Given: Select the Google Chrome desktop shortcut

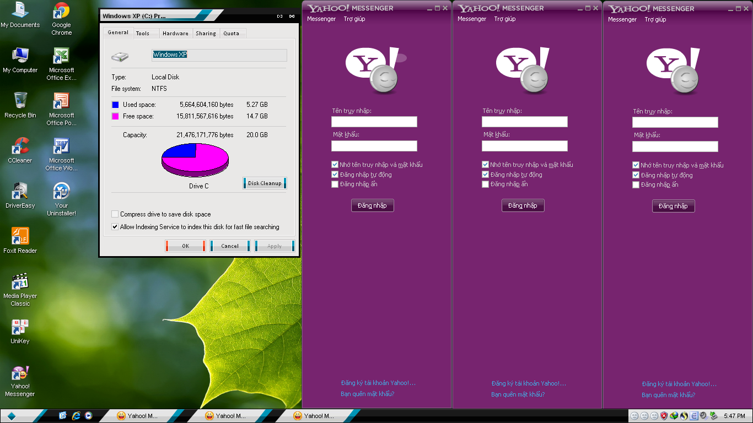Looking at the screenshot, I should (61, 19).
